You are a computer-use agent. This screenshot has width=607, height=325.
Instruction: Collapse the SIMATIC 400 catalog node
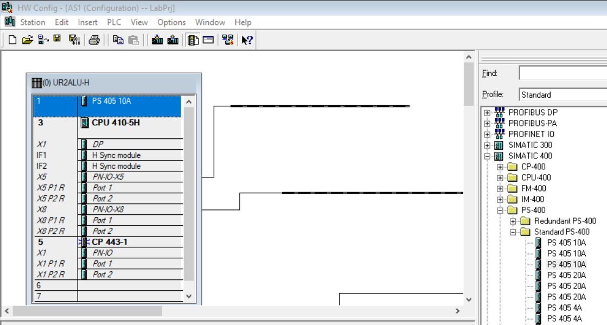(x=487, y=156)
